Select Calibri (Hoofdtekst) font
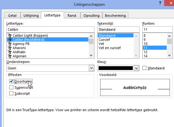Screen dimensions: 174x127 (x=48, y=40)
